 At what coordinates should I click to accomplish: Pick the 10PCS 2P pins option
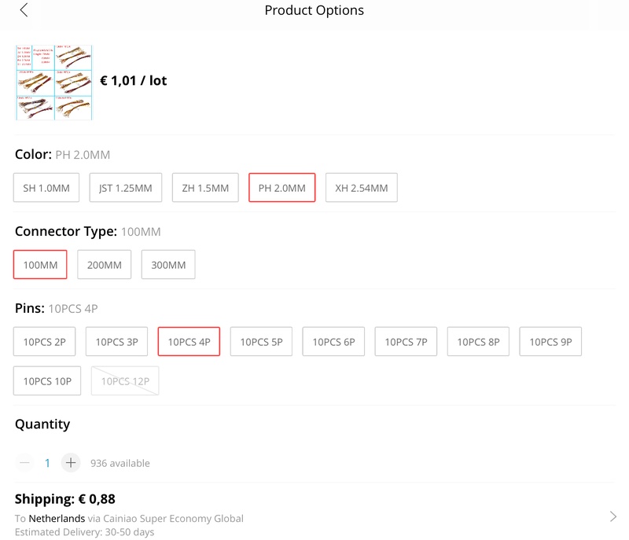[x=44, y=342]
